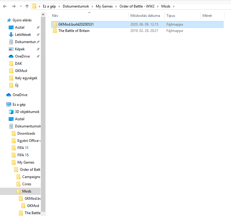
Task: Sort by Típus column header
Action: pos(171,16)
